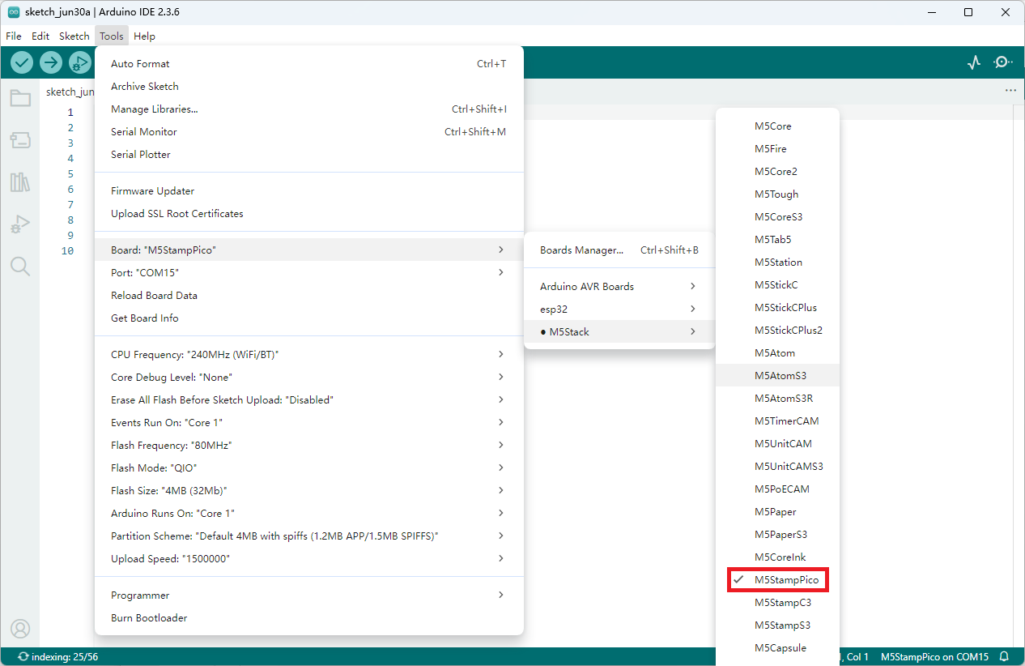
Task: Expand the Flash Frequency submenu
Action: point(309,445)
